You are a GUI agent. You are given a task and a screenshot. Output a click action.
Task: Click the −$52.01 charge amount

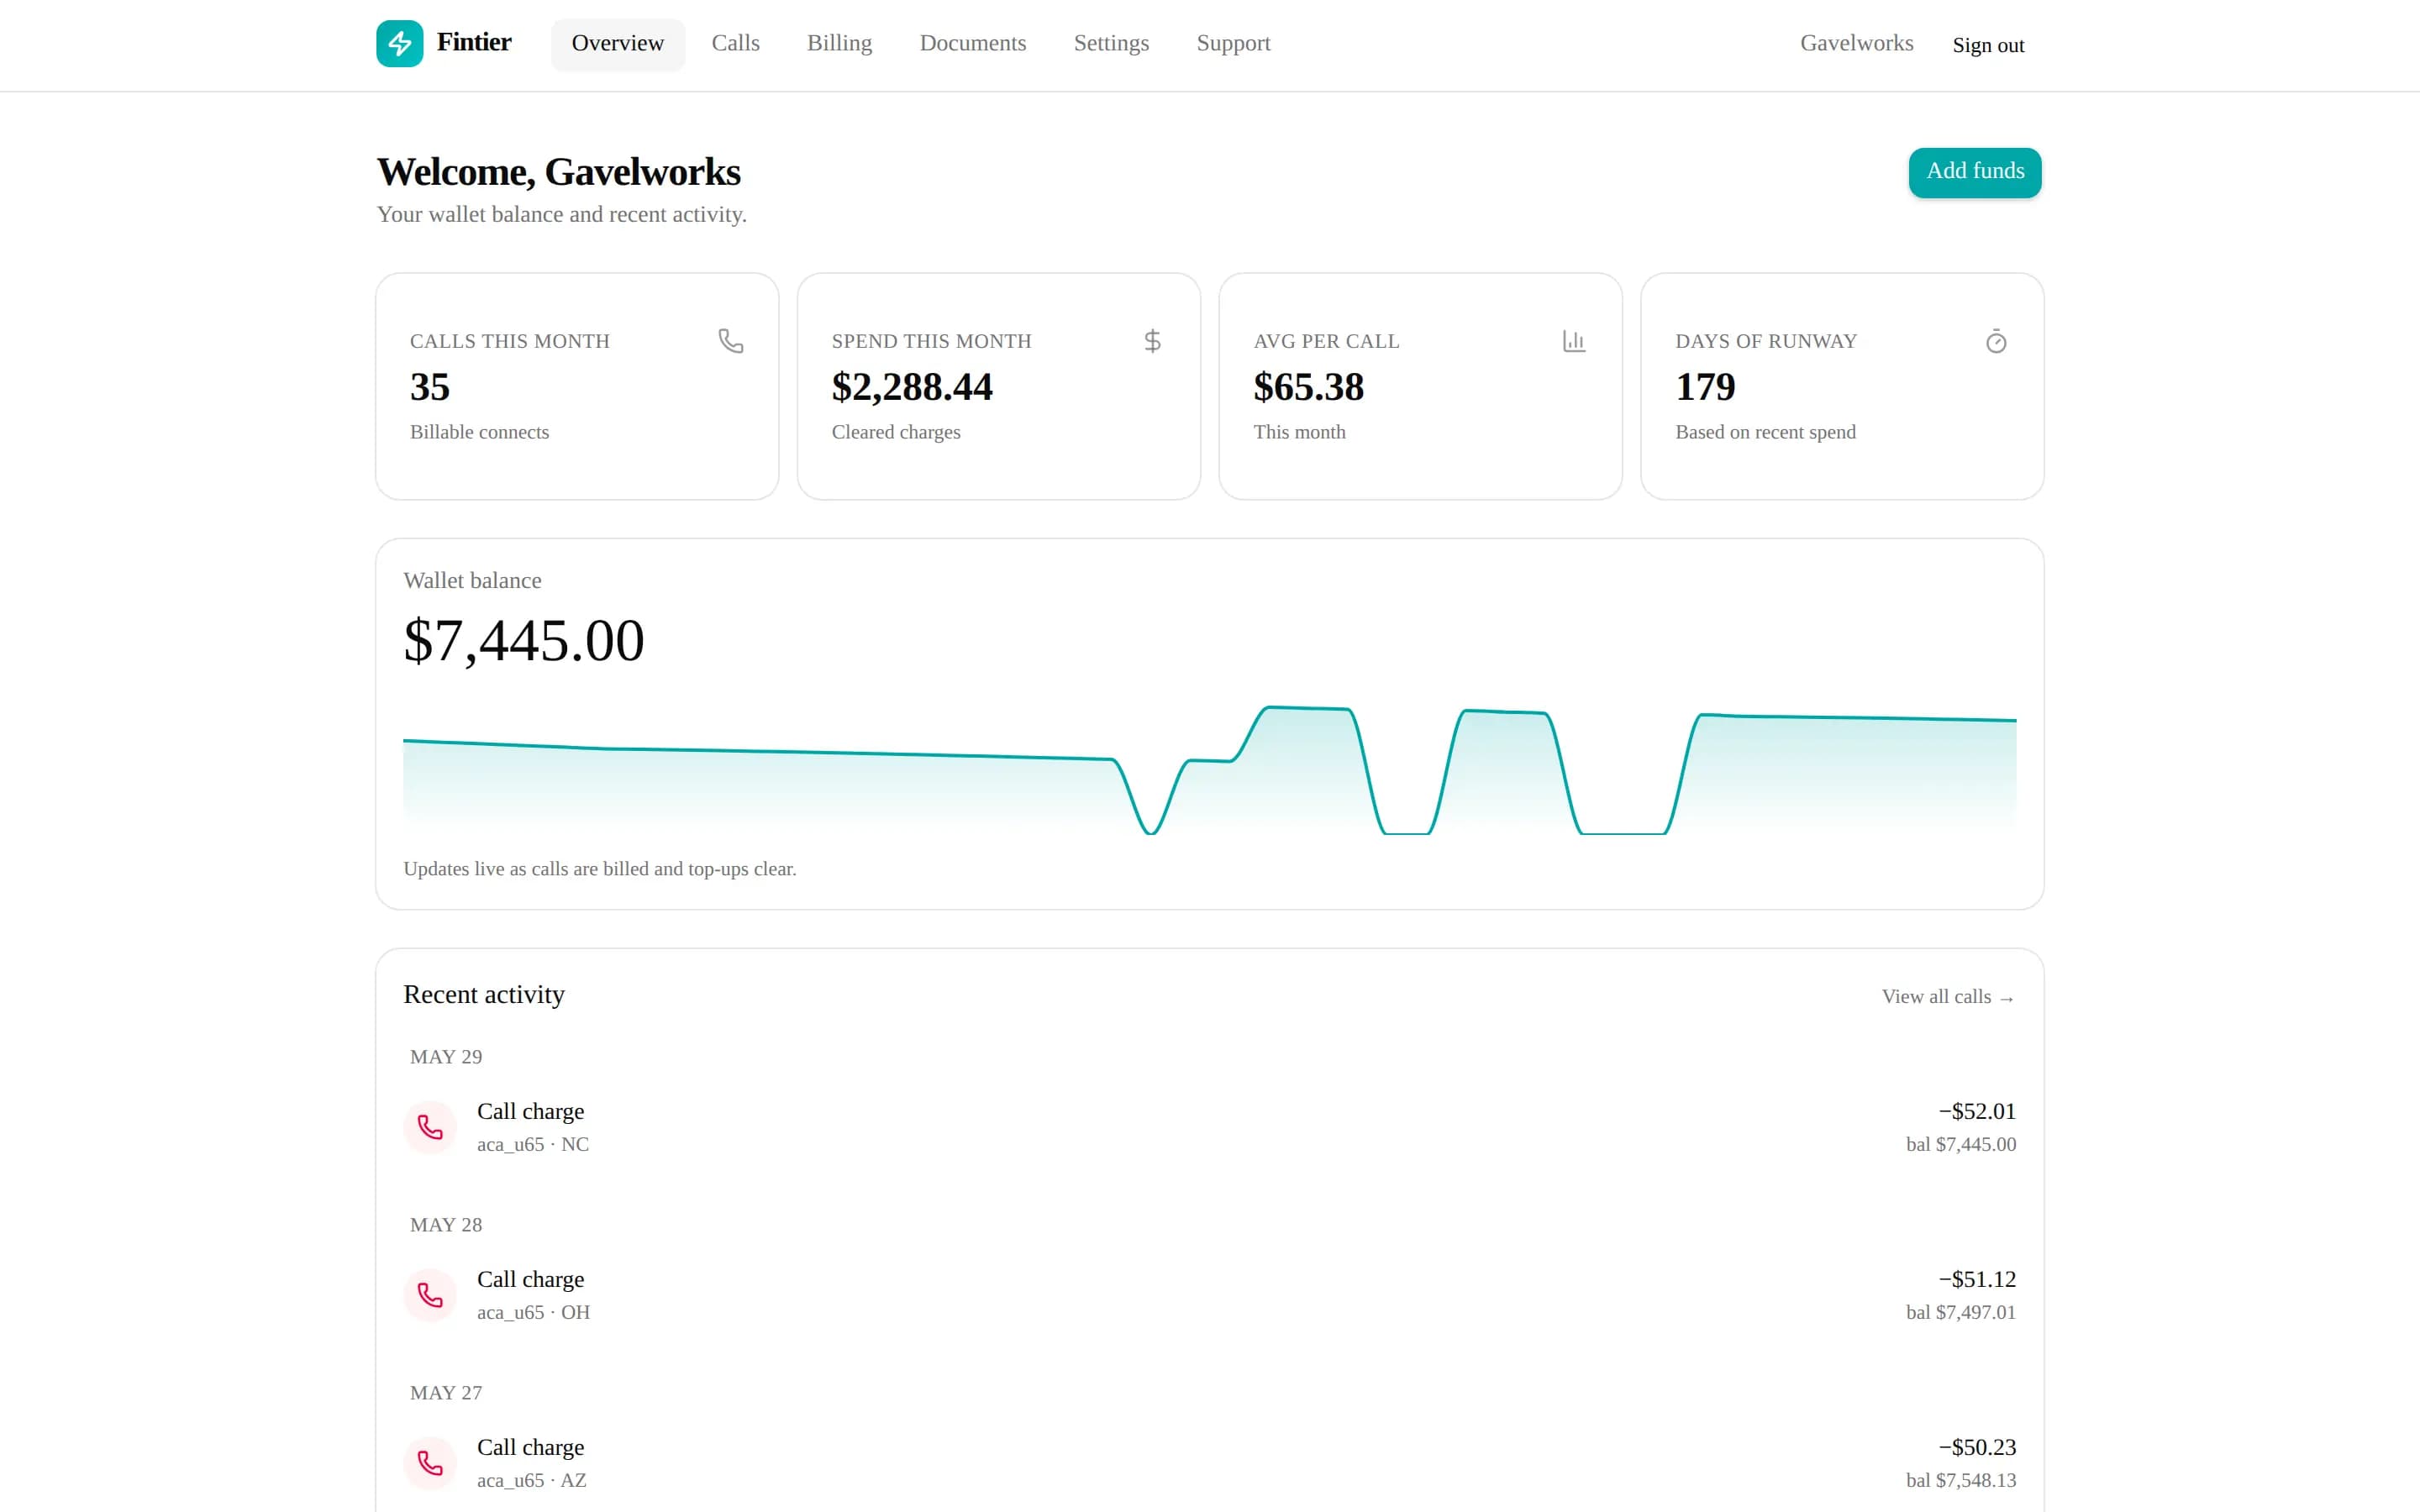click(x=1977, y=1111)
